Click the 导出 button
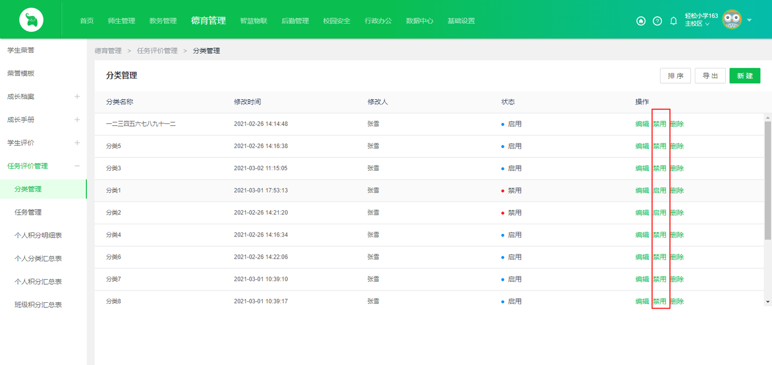772x365 pixels. click(710, 76)
